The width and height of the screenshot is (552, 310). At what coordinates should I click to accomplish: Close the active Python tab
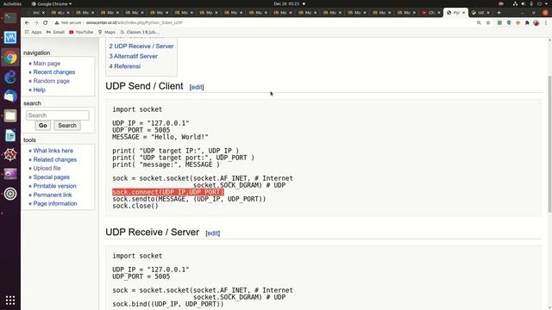(x=464, y=12)
